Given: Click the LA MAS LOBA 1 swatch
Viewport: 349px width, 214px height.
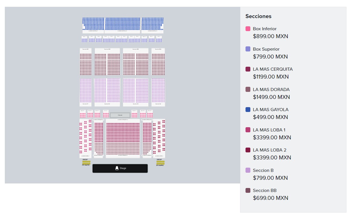Looking at the screenshot, I should pyautogui.click(x=248, y=130).
